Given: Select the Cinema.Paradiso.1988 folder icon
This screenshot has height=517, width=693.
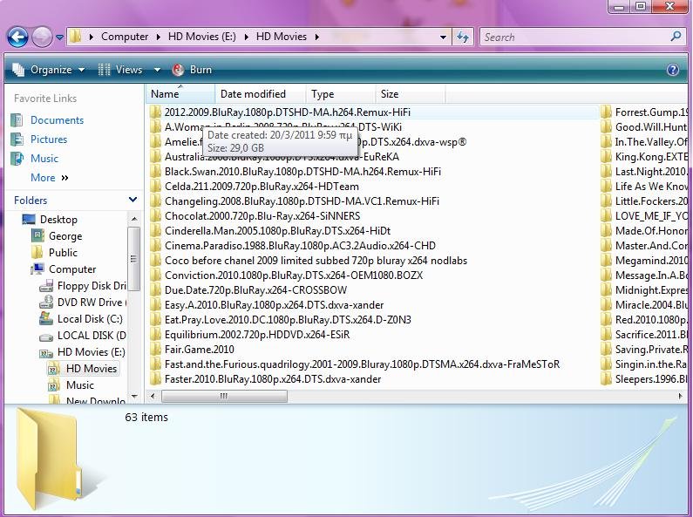Looking at the screenshot, I should [155, 246].
